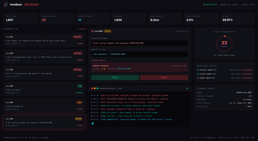Click the 5 vetoed counter in Incident Log
Viewport: 258px width, 141px height.
coord(81,29)
